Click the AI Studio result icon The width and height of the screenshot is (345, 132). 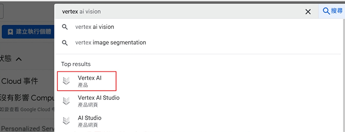click(x=66, y=121)
